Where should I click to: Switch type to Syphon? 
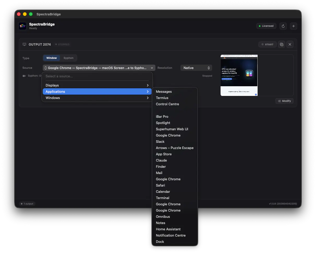click(x=69, y=58)
